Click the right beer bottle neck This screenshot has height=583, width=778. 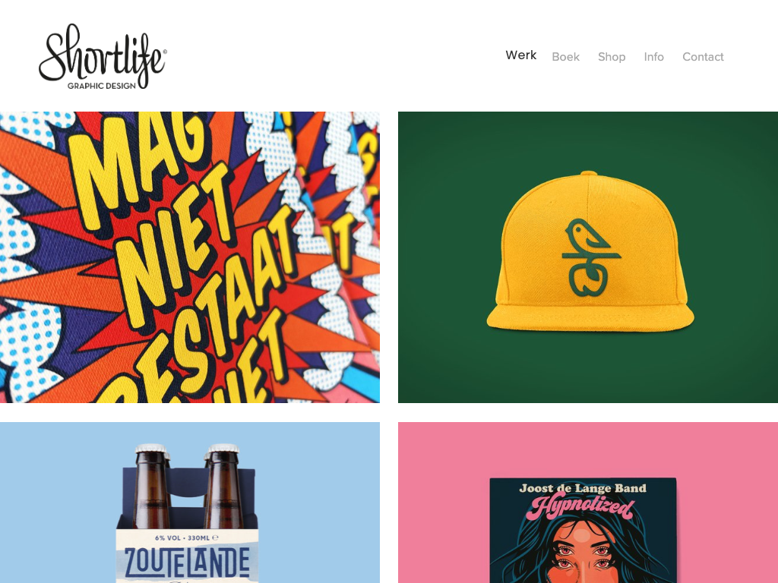click(223, 471)
